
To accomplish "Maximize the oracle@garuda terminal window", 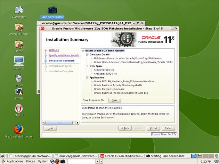I will (x=138, y=23).
